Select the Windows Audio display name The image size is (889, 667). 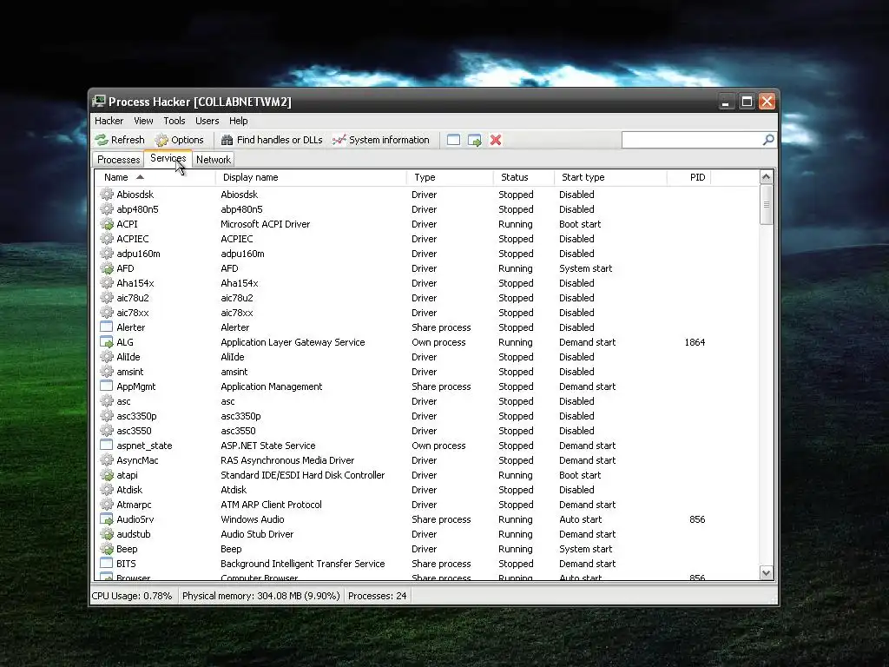253,519
